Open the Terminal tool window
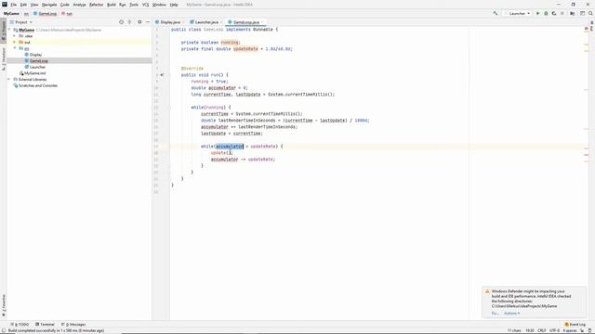Viewport: 595px width, 334px height. coord(46,324)
